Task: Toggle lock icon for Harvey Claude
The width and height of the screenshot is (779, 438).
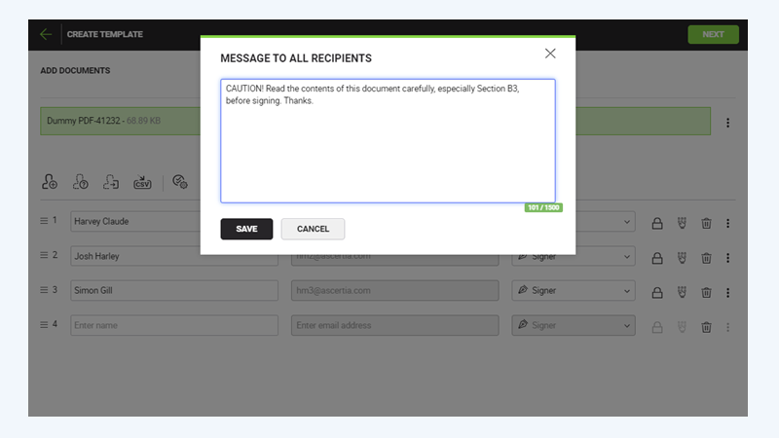Action: (657, 223)
